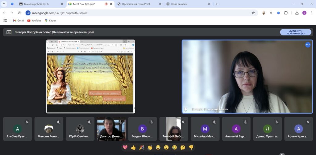
Task: Open the Chrome extensions puzzle icon
Action: click(x=286, y=13)
